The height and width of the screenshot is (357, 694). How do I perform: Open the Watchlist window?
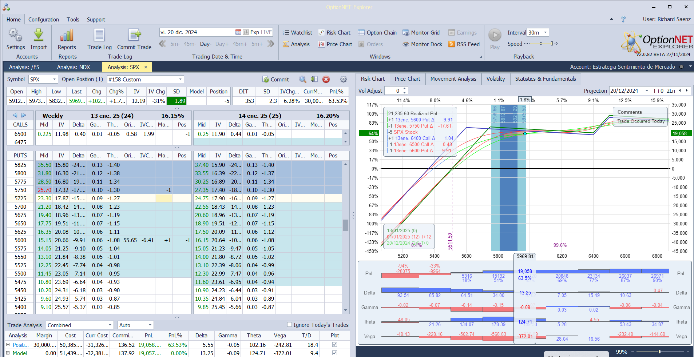tap(297, 33)
